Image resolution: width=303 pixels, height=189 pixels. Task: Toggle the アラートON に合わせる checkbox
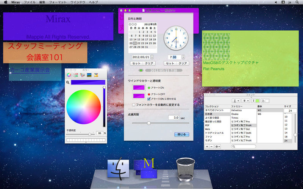(149, 99)
